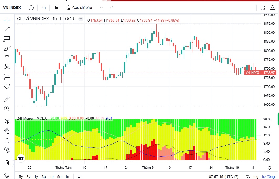279x179 pixels.
Task: Activate the zoom in tool
Action: coord(7,109)
